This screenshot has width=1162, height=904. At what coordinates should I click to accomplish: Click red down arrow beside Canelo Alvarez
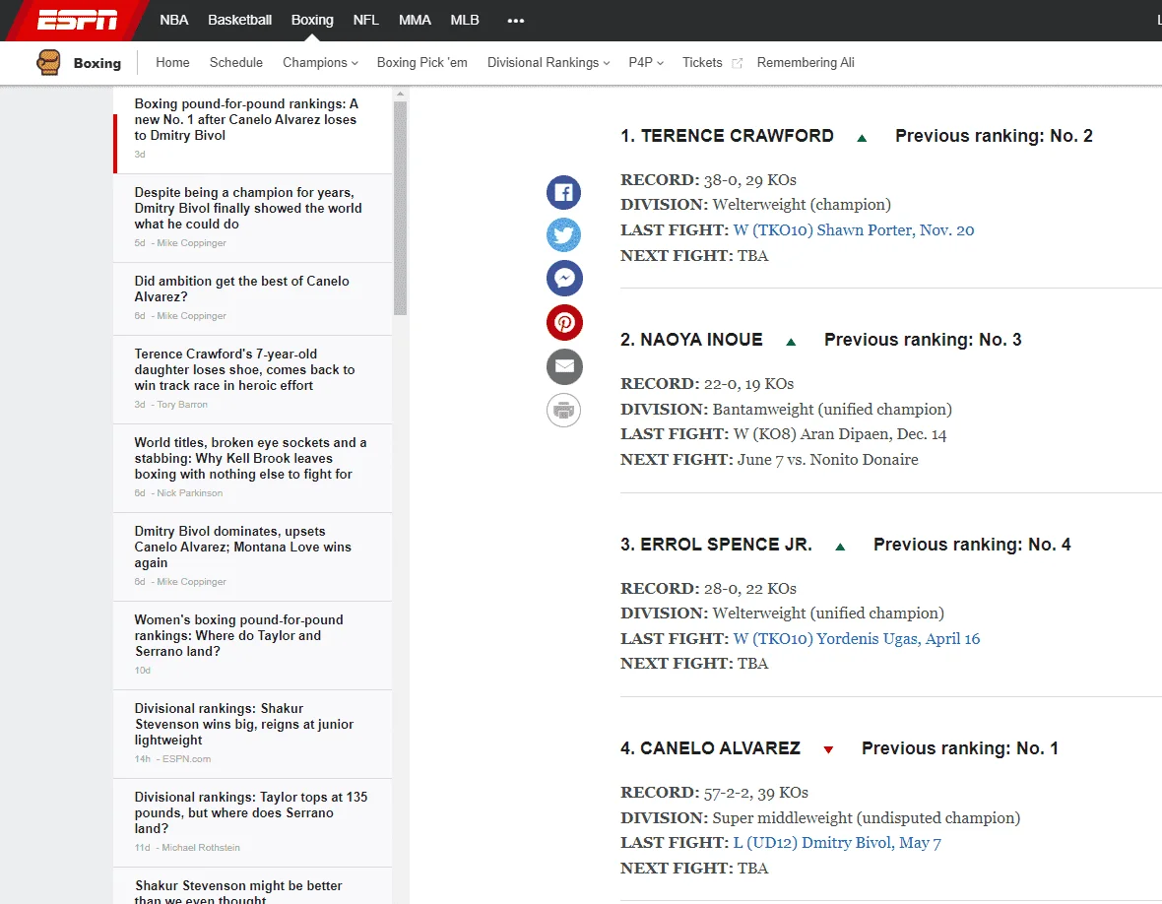[x=828, y=749]
